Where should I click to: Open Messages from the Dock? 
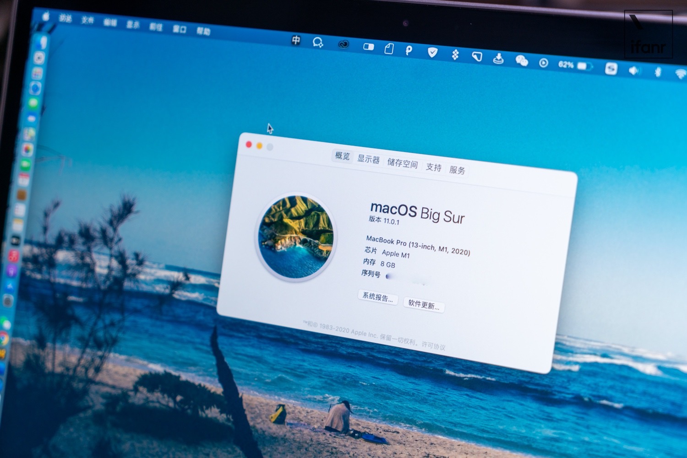pyautogui.click(x=33, y=103)
